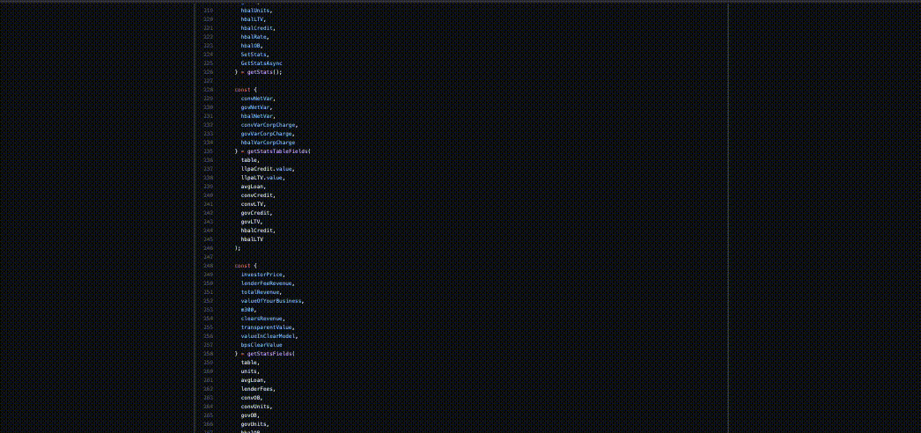Viewport: 921px width, 433px height.
Task: Click table argument directly under getStatsTableFields
Action: click(x=248, y=159)
